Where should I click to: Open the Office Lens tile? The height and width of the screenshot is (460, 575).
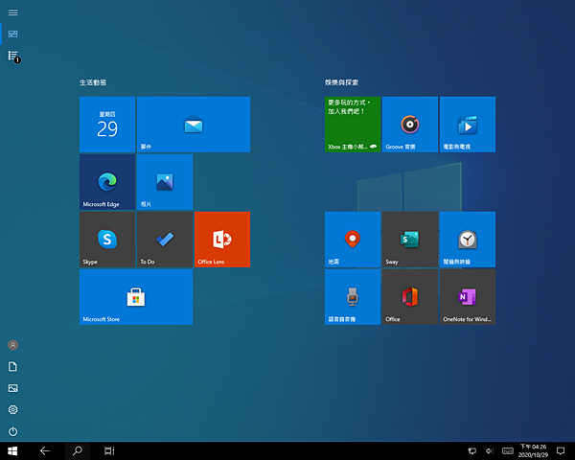click(x=222, y=240)
